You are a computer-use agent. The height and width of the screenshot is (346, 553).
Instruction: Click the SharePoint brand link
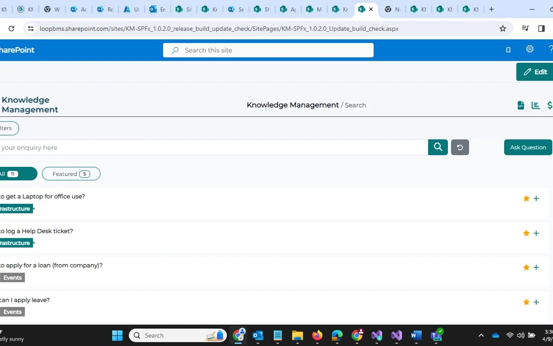(17, 50)
